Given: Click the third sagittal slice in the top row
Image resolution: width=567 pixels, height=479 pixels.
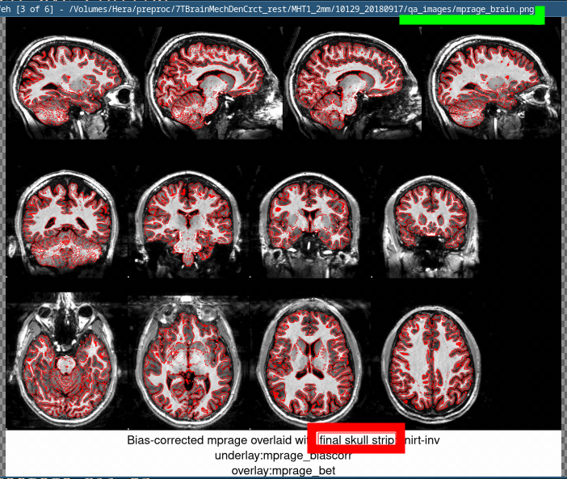Looking at the screenshot, I should coord(352,86).
